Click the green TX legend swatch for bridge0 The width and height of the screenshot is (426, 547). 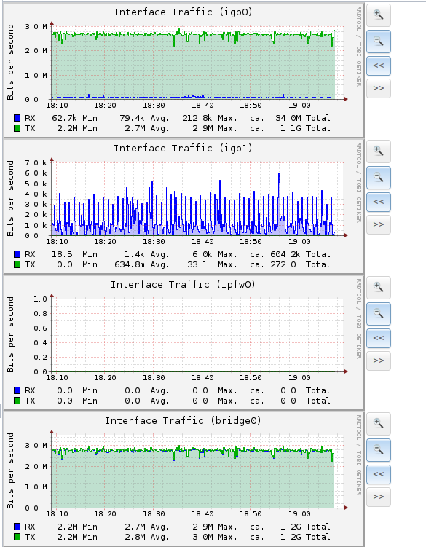click(x=17, y=536)
